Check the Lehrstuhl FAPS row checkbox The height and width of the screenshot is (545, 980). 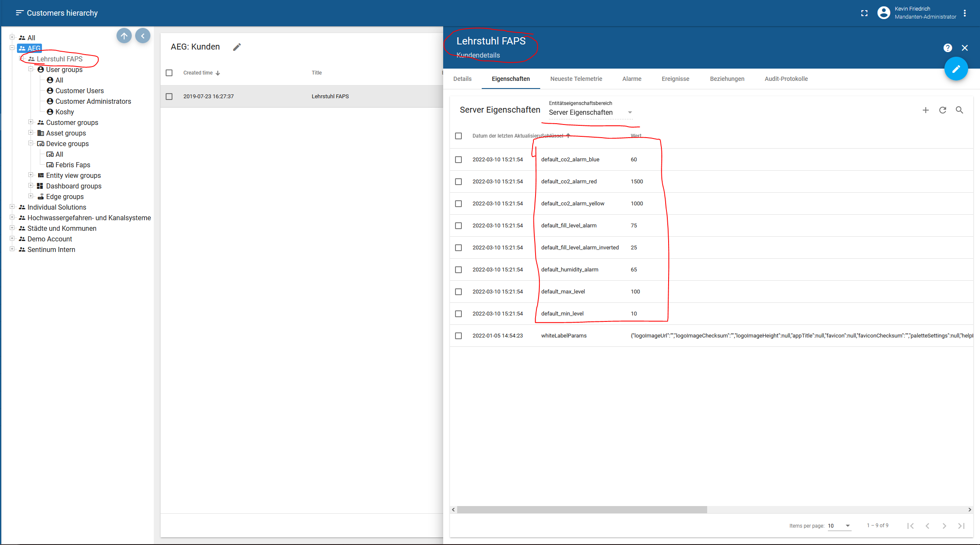(x=169, y=96)
